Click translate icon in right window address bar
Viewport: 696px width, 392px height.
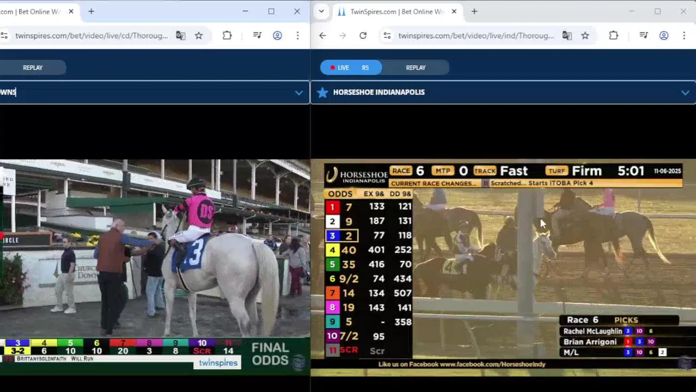[567, 35]
